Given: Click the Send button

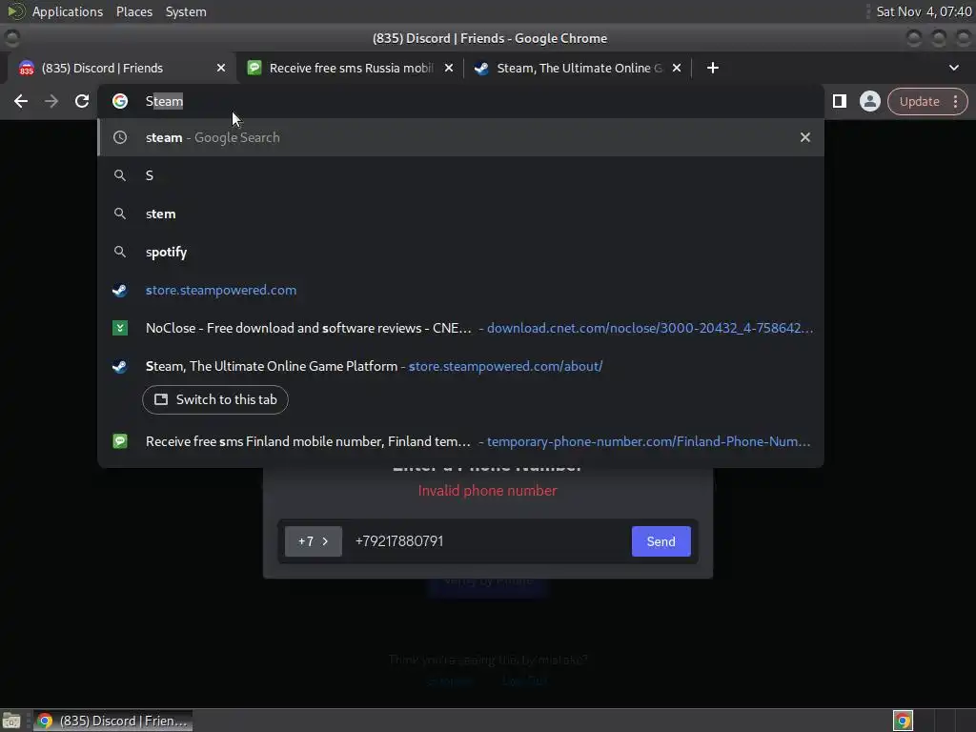Looking at the screenshot, I should coord(661,541).
